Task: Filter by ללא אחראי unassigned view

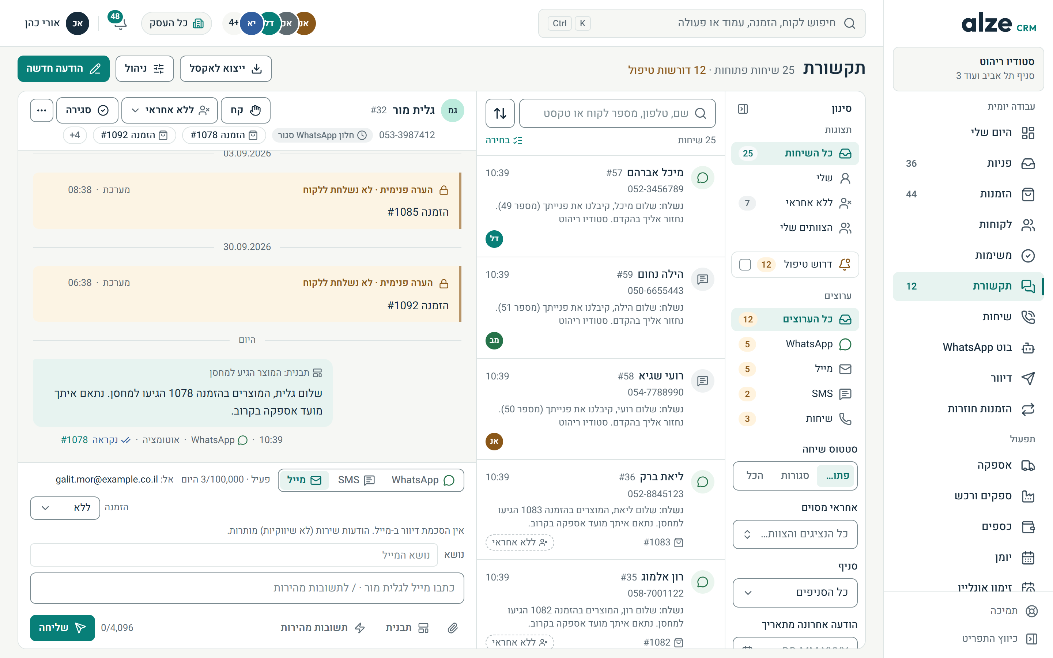Action: point(795,203)
